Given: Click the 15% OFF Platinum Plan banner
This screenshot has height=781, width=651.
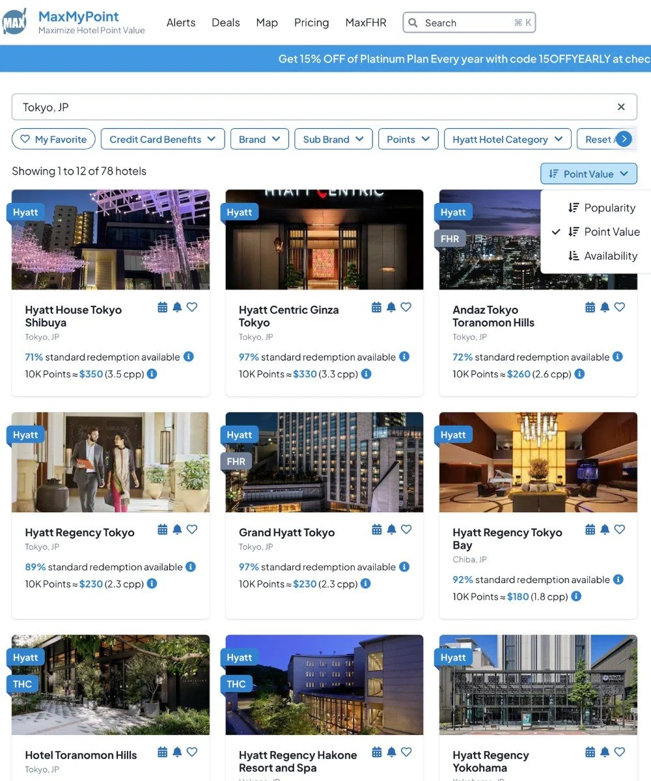Looking at the screenshot, I should click(325, 59).
